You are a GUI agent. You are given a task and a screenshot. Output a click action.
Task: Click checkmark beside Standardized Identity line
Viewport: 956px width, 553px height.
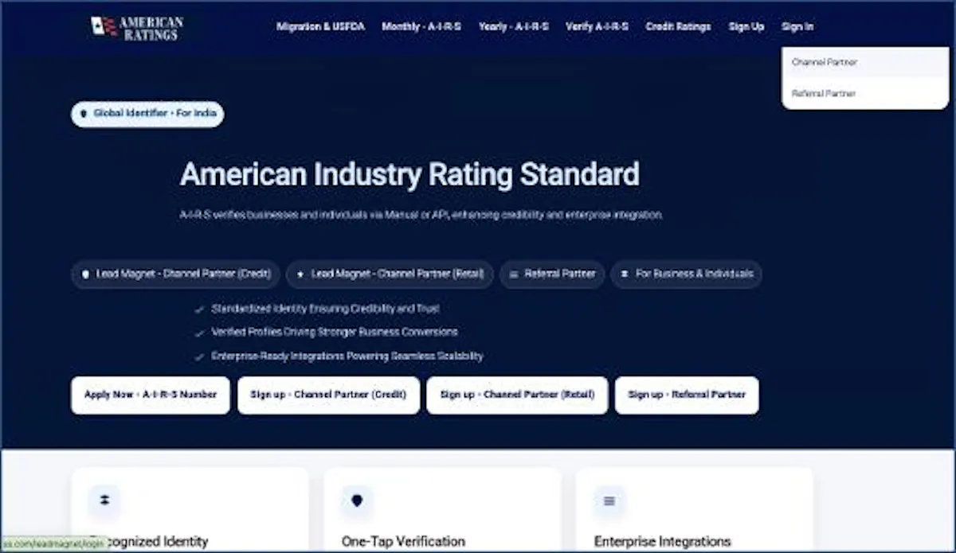click(198, 310)
